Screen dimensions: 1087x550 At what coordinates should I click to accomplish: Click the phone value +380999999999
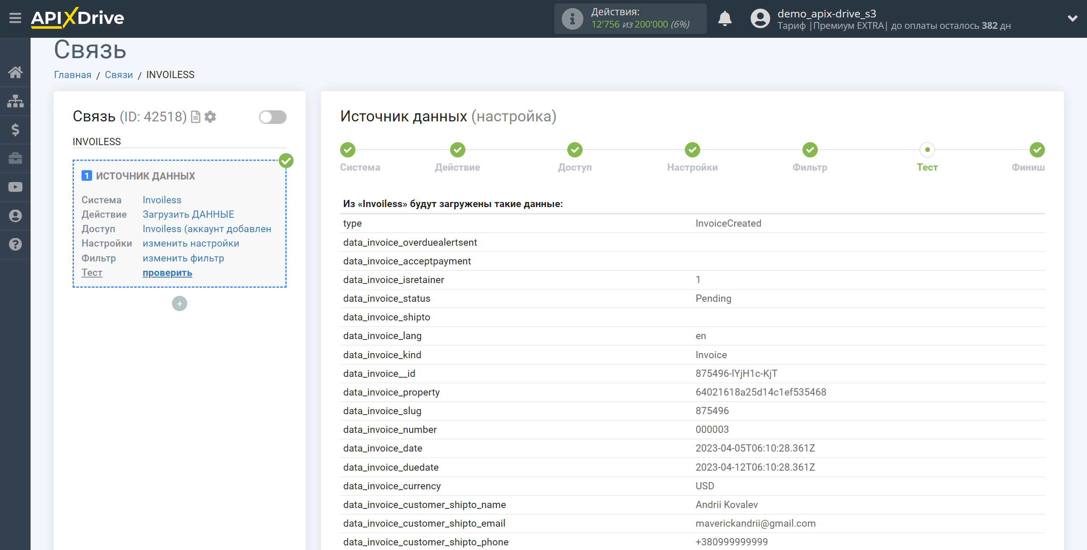pyautogui.click(x=732, y=542)
